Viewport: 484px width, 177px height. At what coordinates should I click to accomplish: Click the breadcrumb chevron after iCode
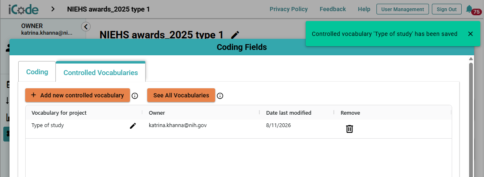tap(53, 9)
